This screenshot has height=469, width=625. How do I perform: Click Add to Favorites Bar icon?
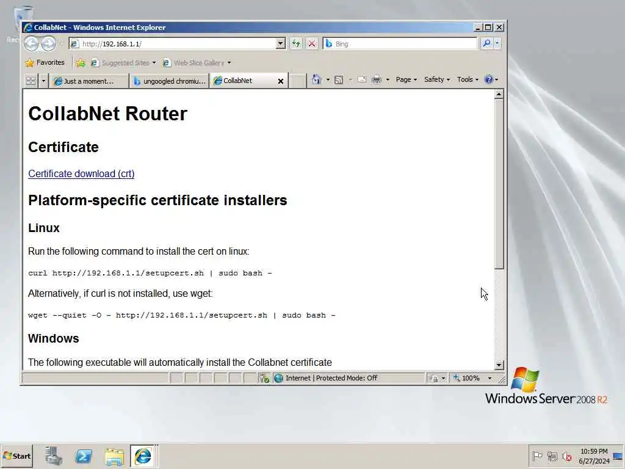point(81,63)
